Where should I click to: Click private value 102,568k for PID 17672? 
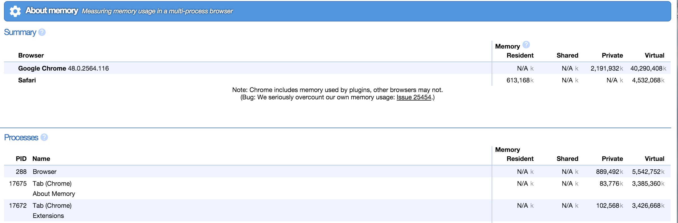pos(609,205)
